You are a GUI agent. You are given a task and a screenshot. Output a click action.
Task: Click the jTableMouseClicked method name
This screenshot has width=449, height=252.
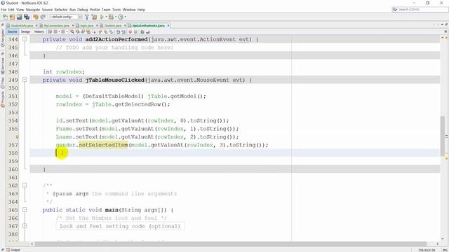tap(115, 80)
